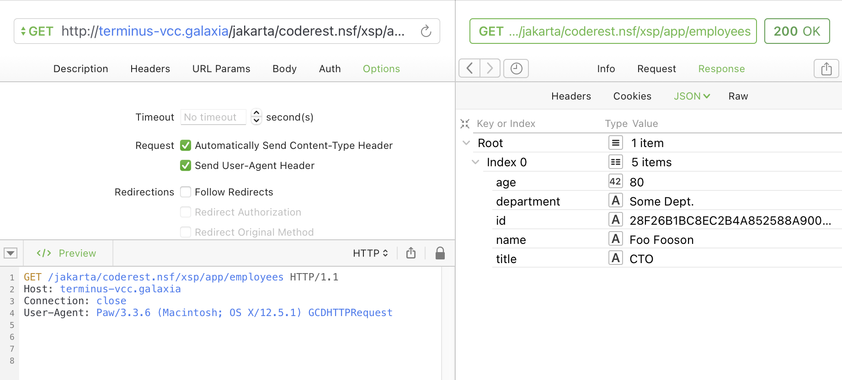Viewport: 842px width, 380px height.
Task: Open the JSON response format dropdown
Action: tap(692, 96)
